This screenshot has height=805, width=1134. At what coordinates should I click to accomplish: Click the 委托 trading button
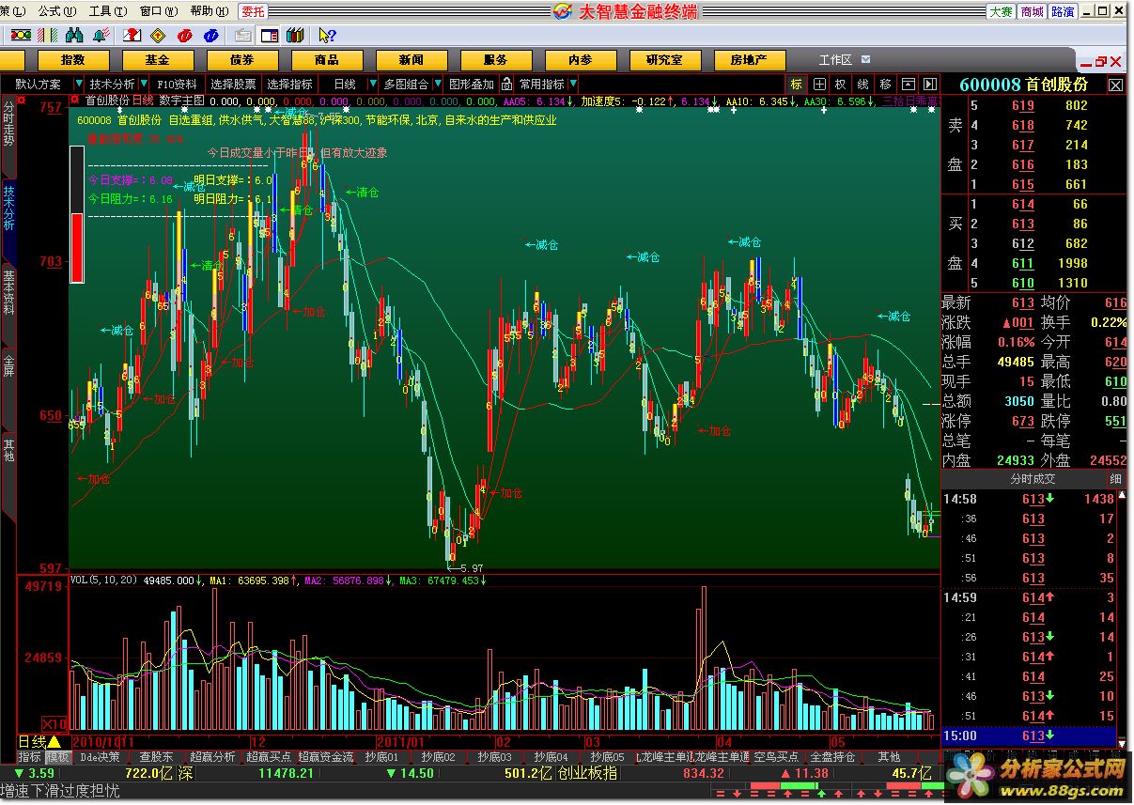click(x=253, y=11)
